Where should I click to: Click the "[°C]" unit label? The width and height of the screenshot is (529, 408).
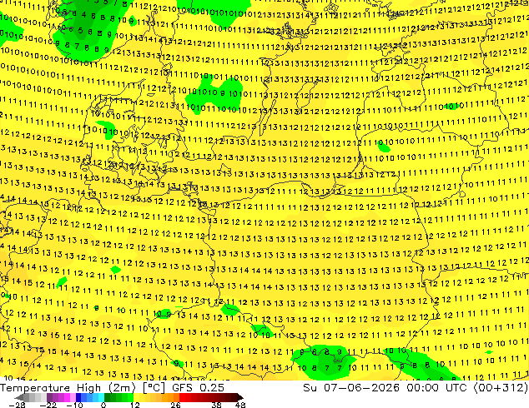point(154,388)
